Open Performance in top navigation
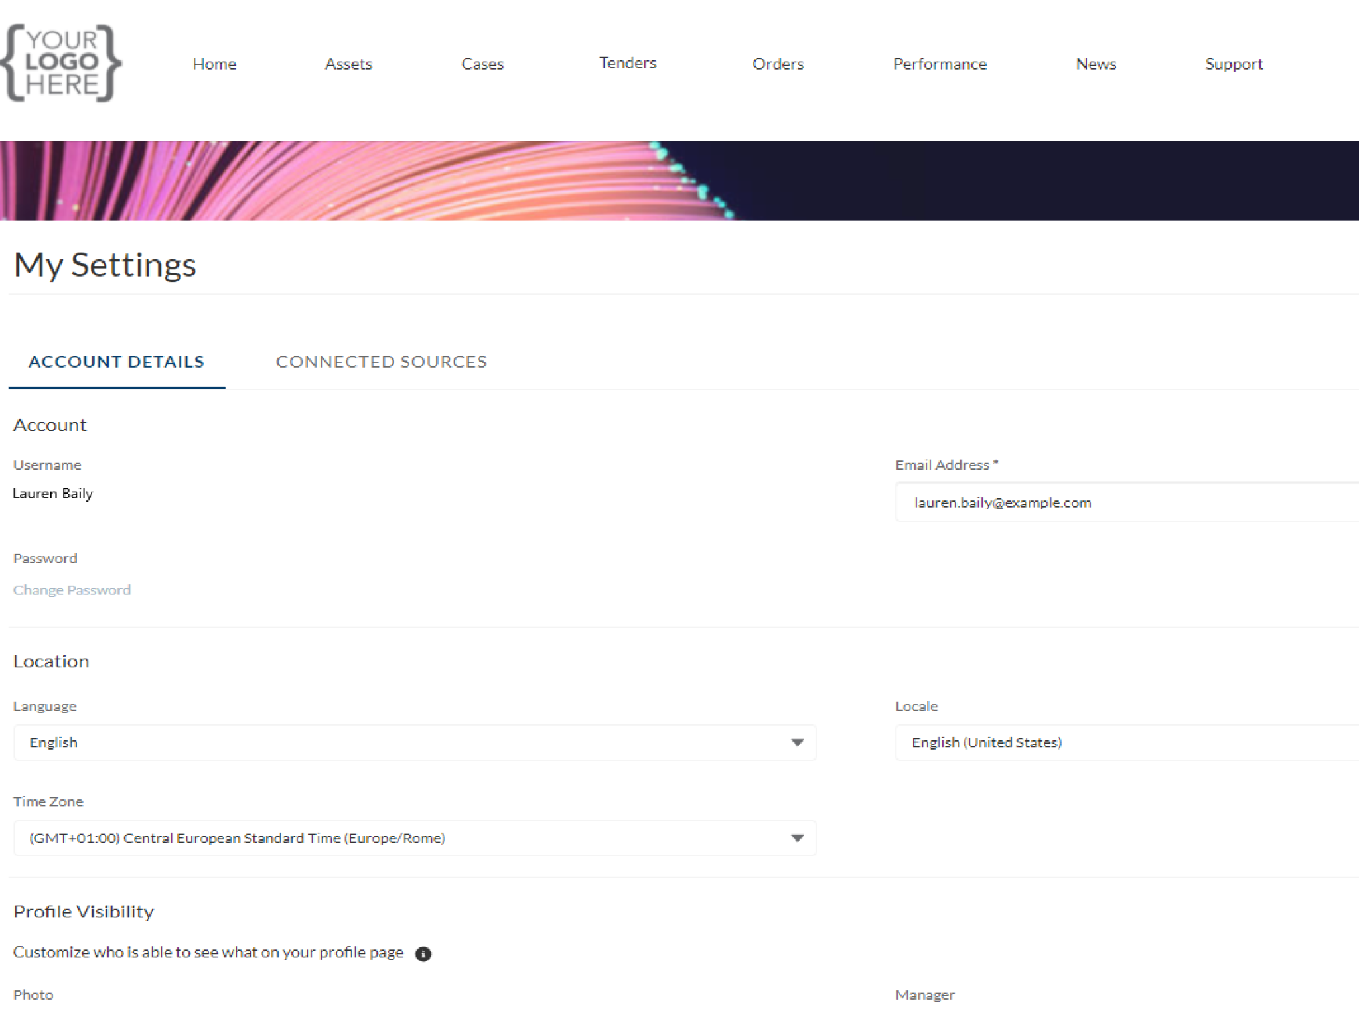The width and height of the screenshot is (1359, 1019). coord(940,64)
